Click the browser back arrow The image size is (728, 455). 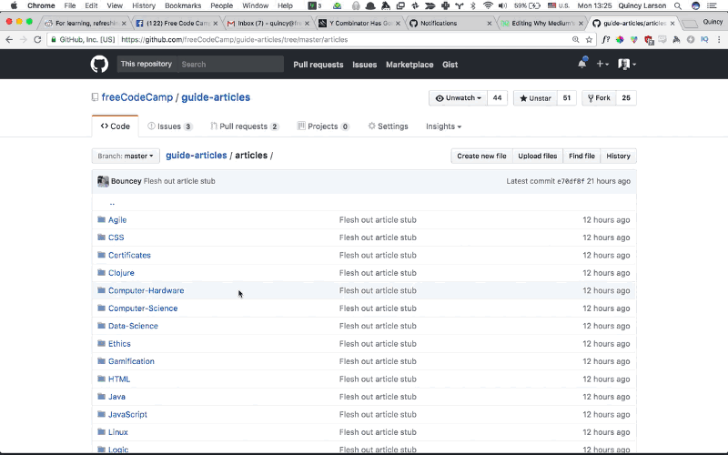pos(9,40)
